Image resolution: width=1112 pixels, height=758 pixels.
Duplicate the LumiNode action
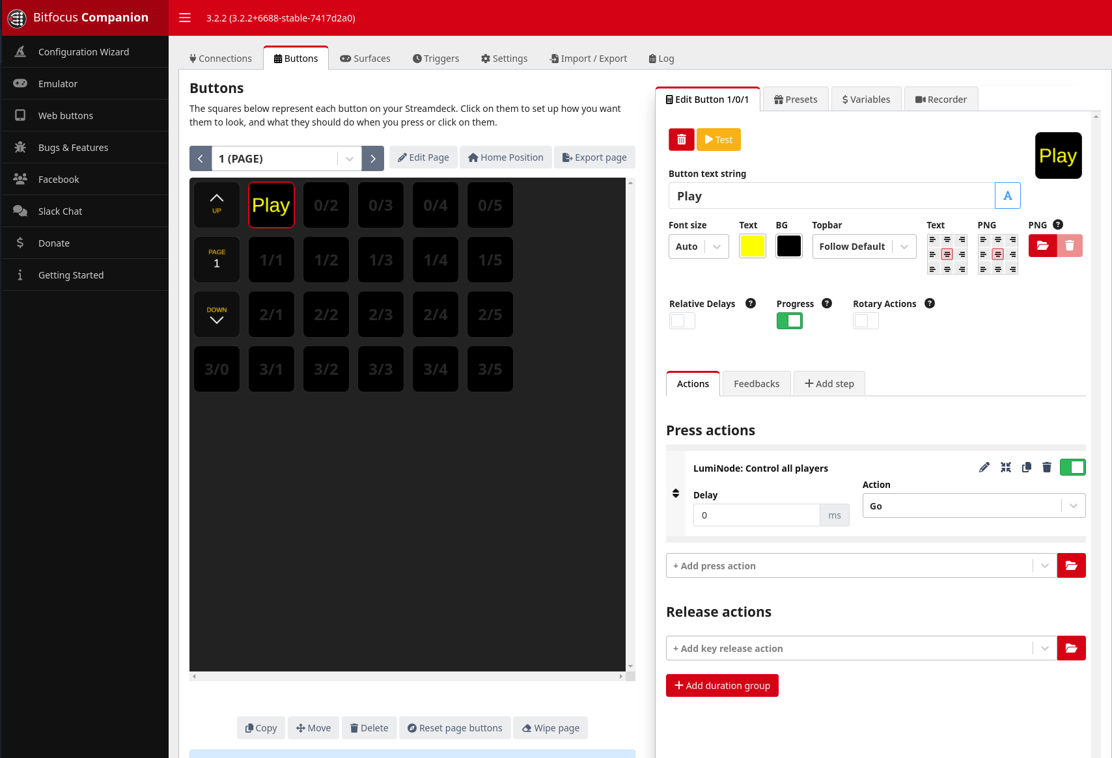(x=1027, y=467)
